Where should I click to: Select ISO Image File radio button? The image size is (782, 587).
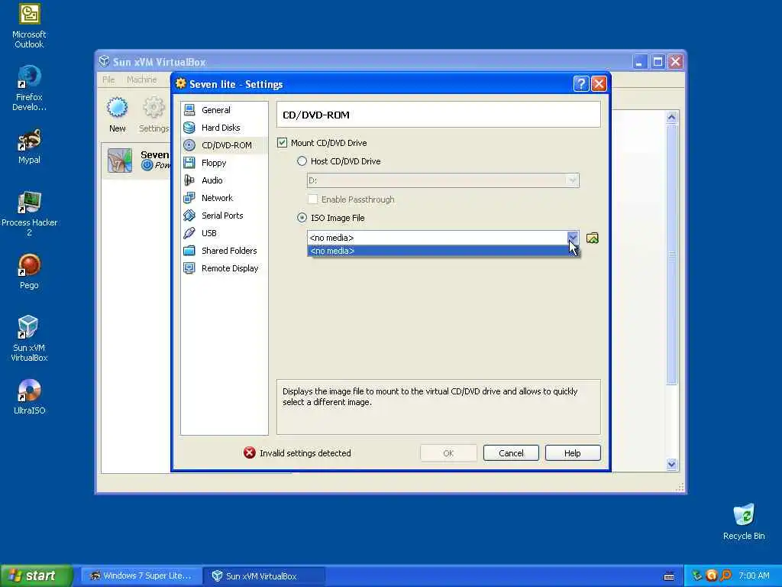tap(302, 218)
